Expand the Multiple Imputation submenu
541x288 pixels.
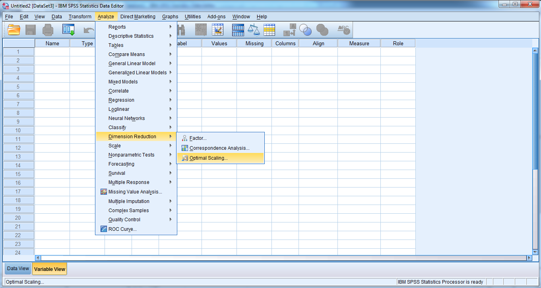pos(136,201)
